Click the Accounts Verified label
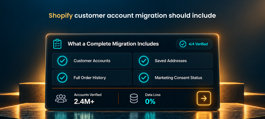This screenshot has width=265, height=119. [88, 95]
